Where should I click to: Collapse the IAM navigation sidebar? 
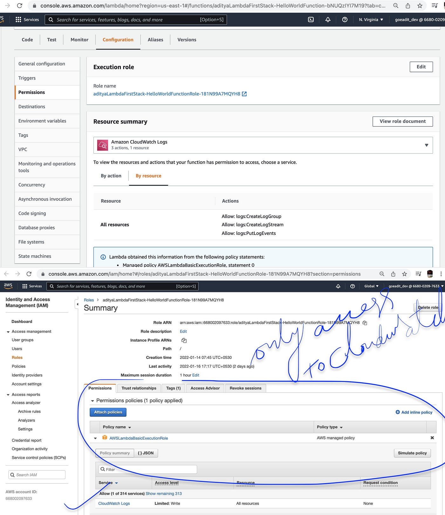coord(77,304)
